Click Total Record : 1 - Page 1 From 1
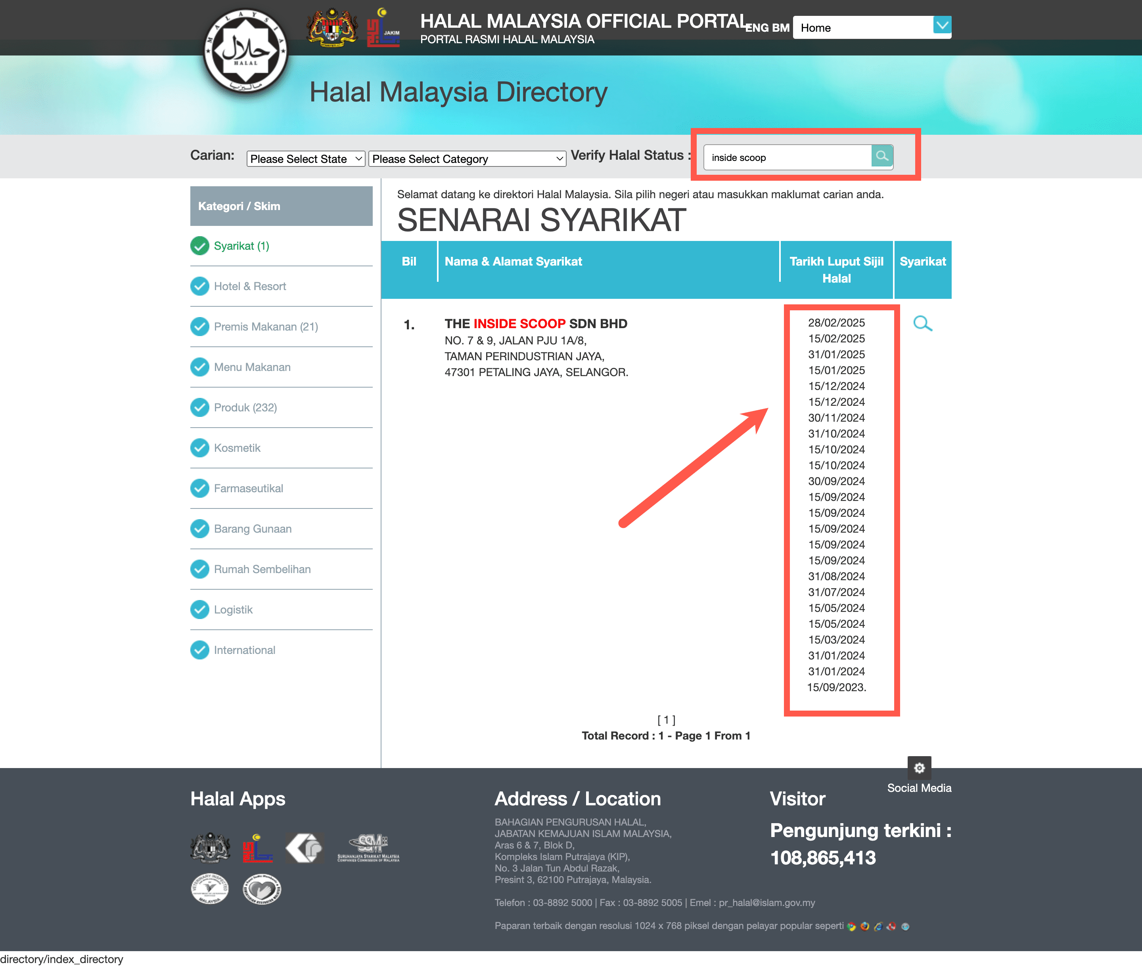This screenshot has height=967, width=1142. click(x=666, y=736)
